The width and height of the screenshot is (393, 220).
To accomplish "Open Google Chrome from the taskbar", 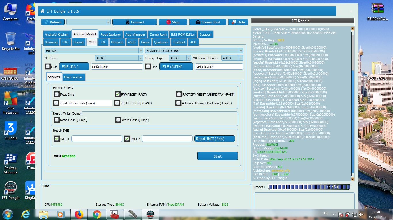I will (97, 214).
